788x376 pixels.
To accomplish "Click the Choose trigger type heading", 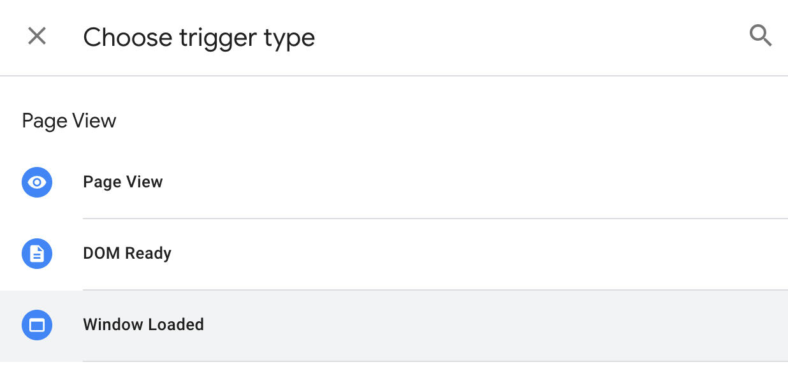I will click(199, 38).
